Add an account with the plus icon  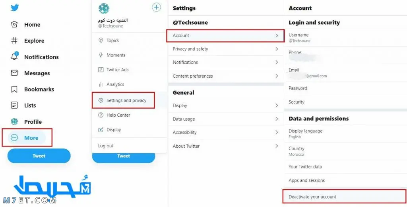156,7
